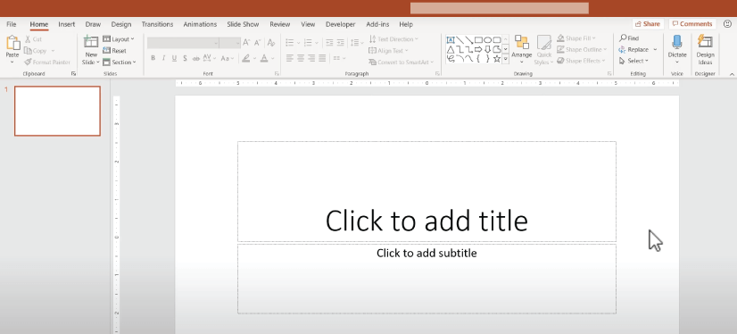Screen dimensions: 737x334
Task: Switch to the Animations tab
Action: point(200,24)
